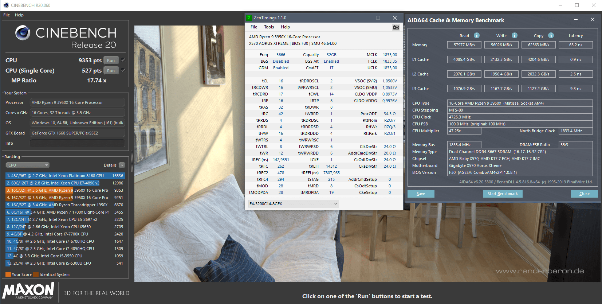Click the ZenTimings green title bar icon
The width and height of the screenshot is (602, 304).
[249, 18]
